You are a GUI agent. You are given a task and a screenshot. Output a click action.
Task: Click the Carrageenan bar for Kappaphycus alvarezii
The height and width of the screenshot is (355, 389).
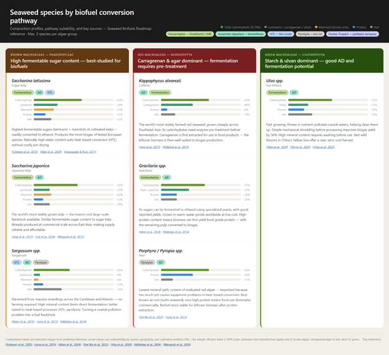177,105
